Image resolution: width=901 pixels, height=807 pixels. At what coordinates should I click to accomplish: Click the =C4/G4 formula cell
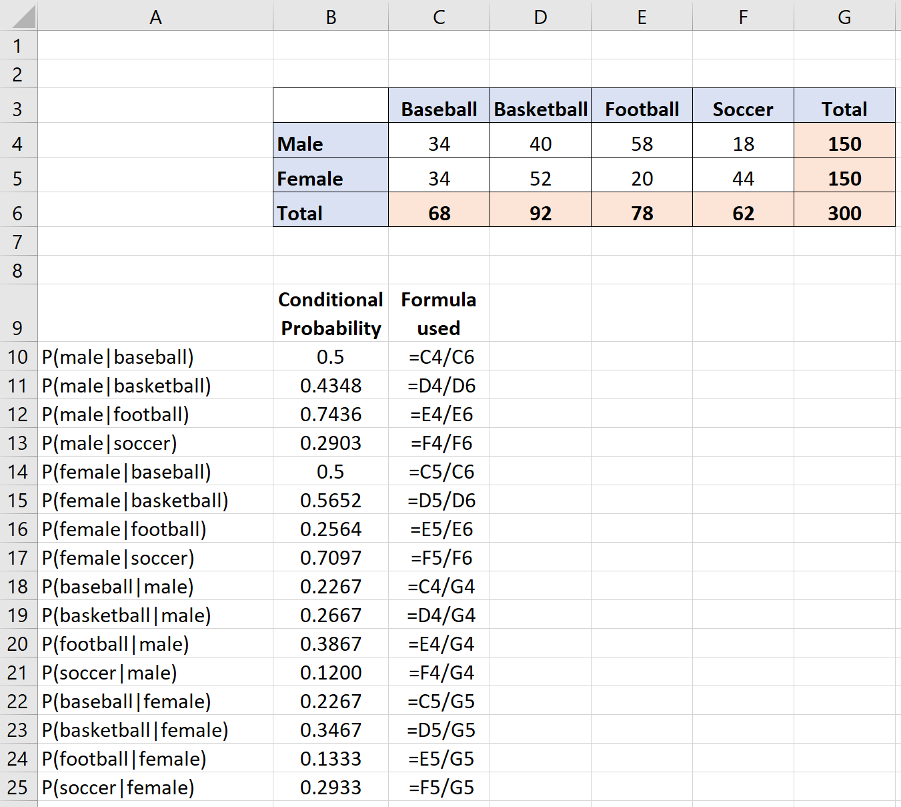(x=438, y=586)
